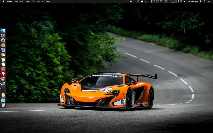Open the blue folder stack in dock
Viewport: 213px width, 133px height.
(3, 100)
